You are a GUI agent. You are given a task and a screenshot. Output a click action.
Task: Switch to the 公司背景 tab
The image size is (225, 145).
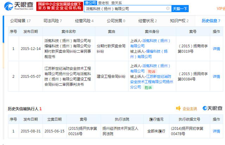20,21
